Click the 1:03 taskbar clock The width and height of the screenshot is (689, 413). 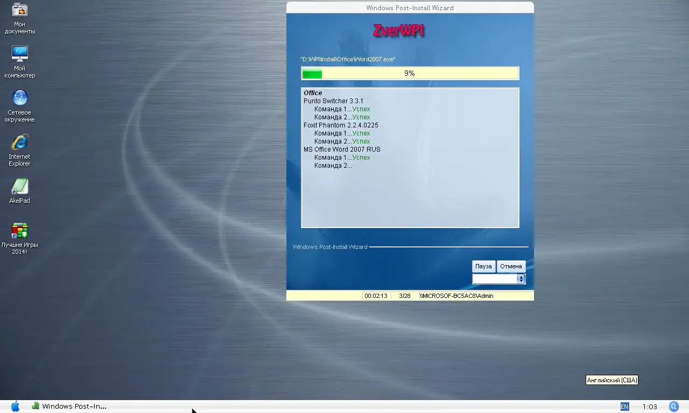click(650, 407)
